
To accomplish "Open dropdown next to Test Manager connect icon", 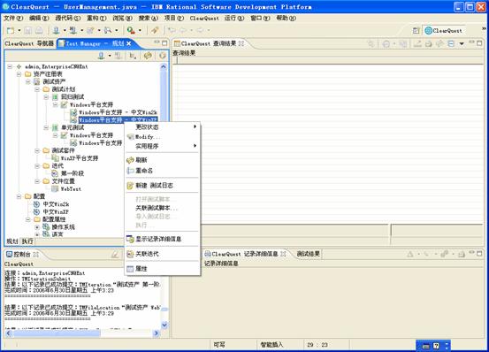I will tap(110, 56).
